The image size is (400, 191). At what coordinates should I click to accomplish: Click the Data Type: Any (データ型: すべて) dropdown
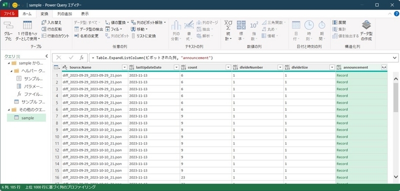(87, 22)
